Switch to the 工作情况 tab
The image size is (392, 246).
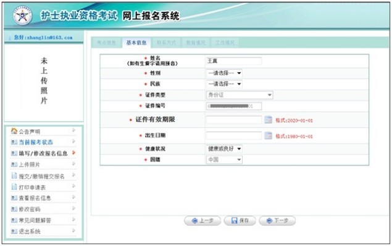[x=225, y=43]
